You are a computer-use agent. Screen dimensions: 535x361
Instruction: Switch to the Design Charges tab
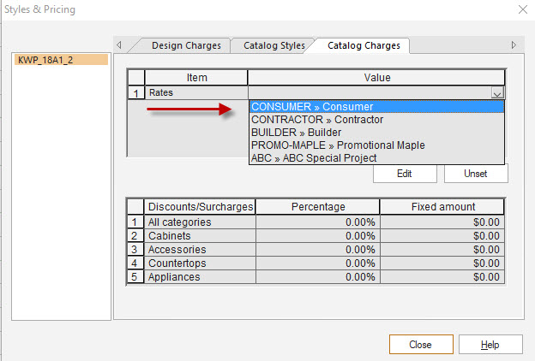tap(186, 45)
